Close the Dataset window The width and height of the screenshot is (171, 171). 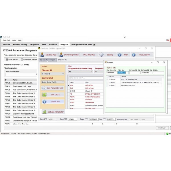click(164, 62)
